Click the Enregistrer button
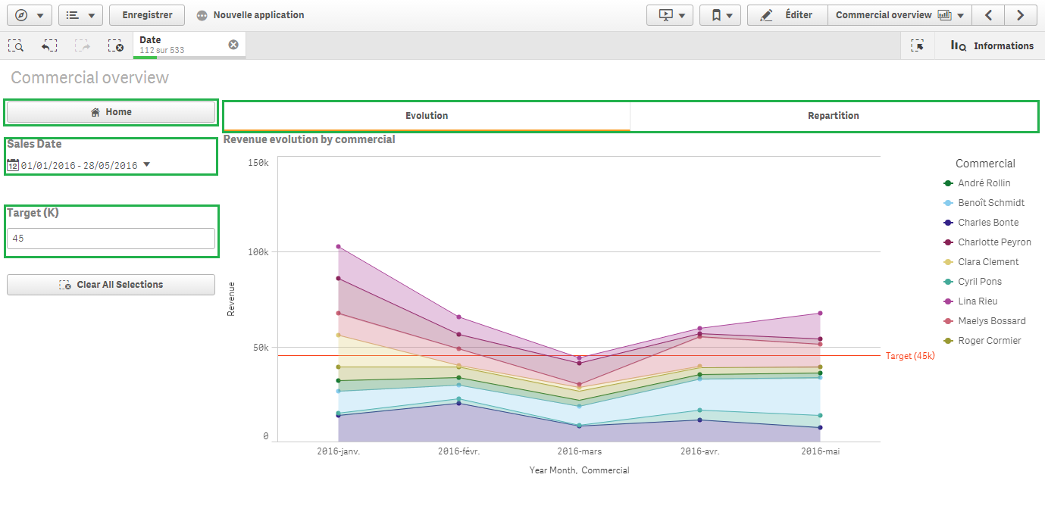The width and height of the screenshot is (1045, 515). pos(147,15)
